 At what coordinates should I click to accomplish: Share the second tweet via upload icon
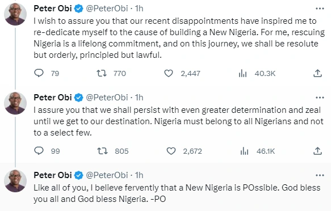point(317,151)
